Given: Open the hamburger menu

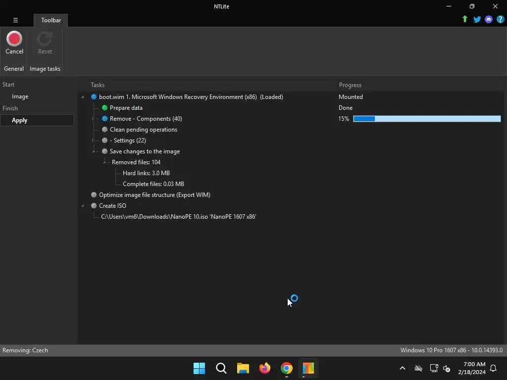Looking at the screenshot, I should pyautogui.click(x=15, y=20).
